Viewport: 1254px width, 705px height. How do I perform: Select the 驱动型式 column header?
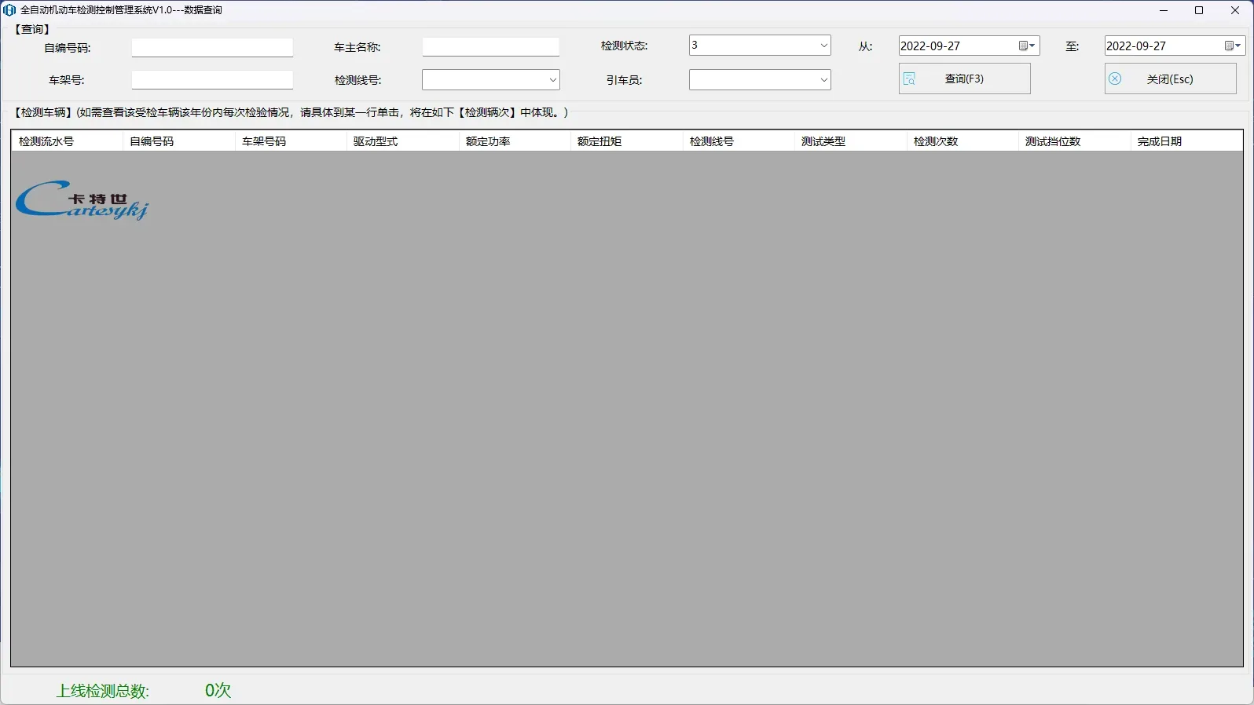point(402,141)
